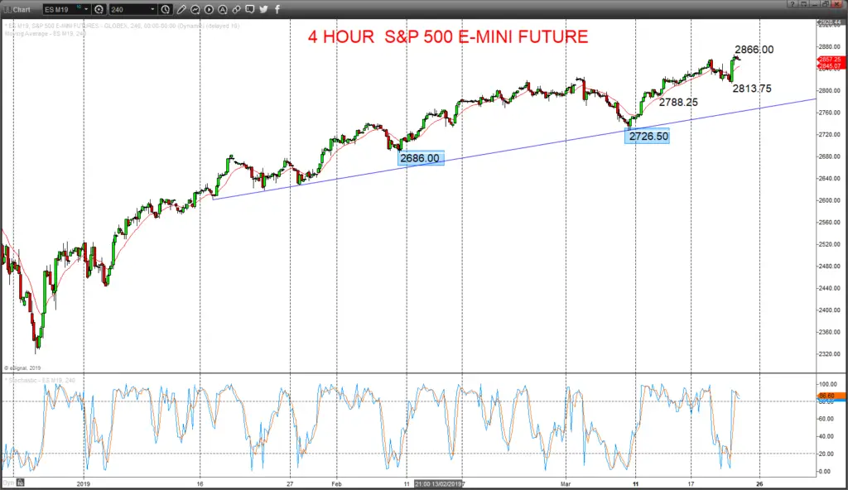Open the time interval clock icon

[x=166, y=9]
